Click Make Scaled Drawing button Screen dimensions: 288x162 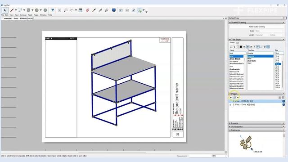coord(256,27)
